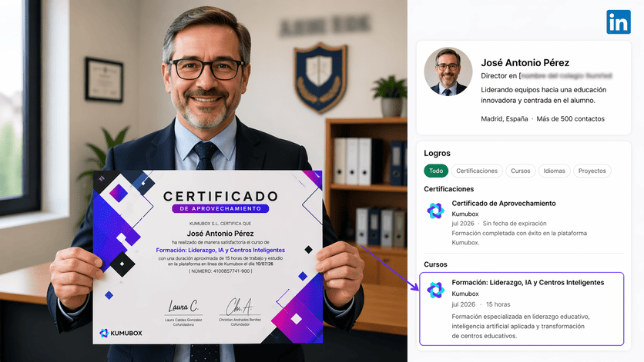
Task: Click the LinkedIn logo icon
Action: 618,22
